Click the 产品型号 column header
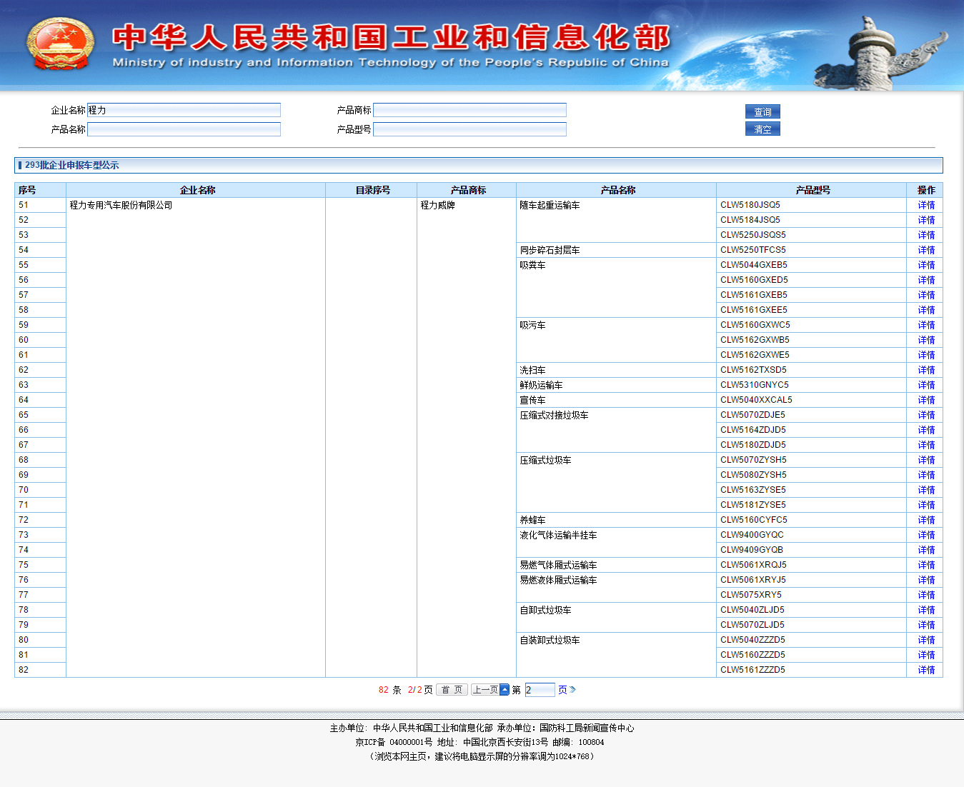The height and width of the screenshot is (787, 964). coord(812,190)
